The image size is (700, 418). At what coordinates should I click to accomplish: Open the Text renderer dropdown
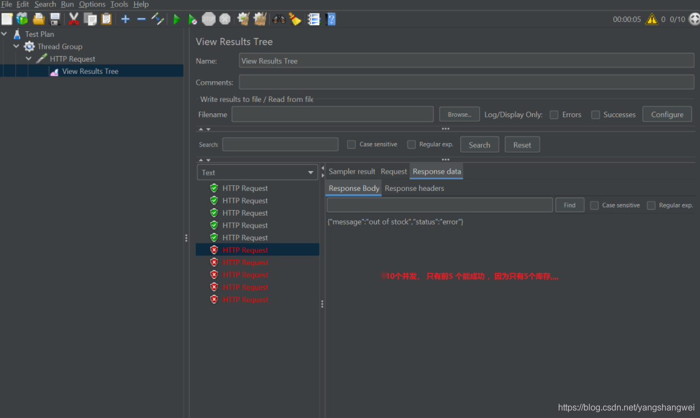(257, 173)
